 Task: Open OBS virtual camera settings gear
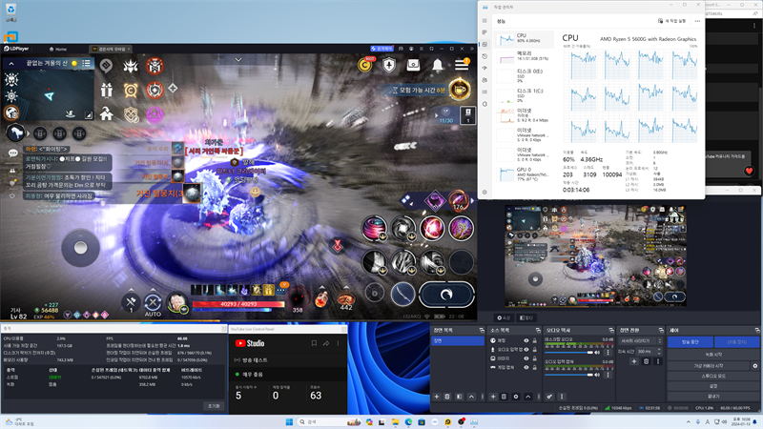click(x=754, y=366)
